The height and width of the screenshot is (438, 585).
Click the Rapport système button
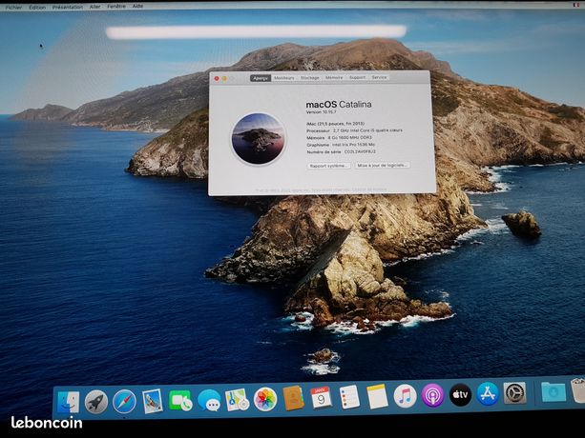coord(329,166)
